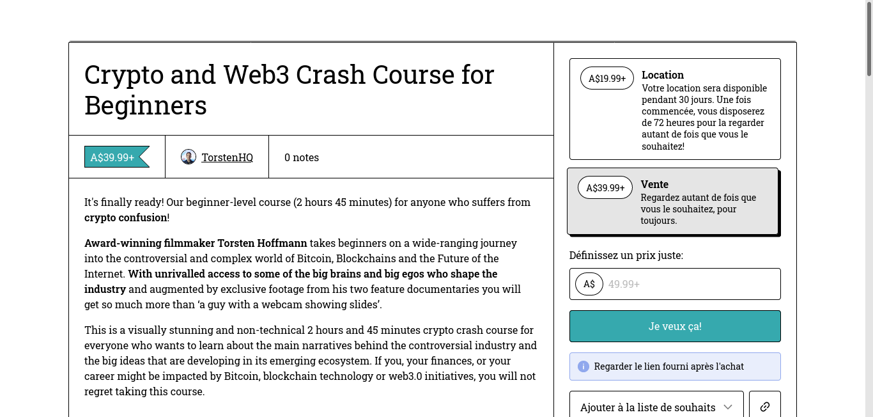This screenshot has width=873, height=417.
Task: Click the A$ currency symbol badge
Action: 589,284
